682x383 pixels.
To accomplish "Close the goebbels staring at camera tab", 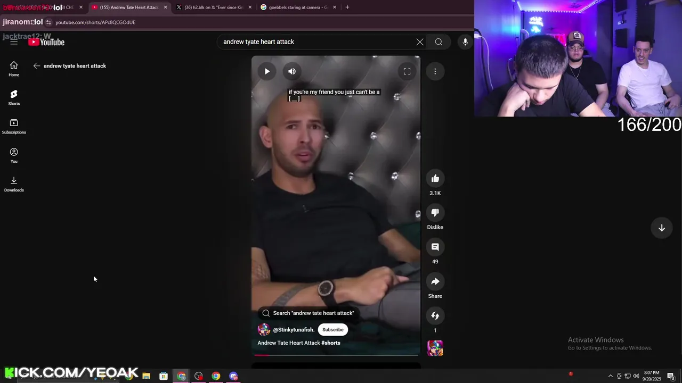I will point(335,7).
